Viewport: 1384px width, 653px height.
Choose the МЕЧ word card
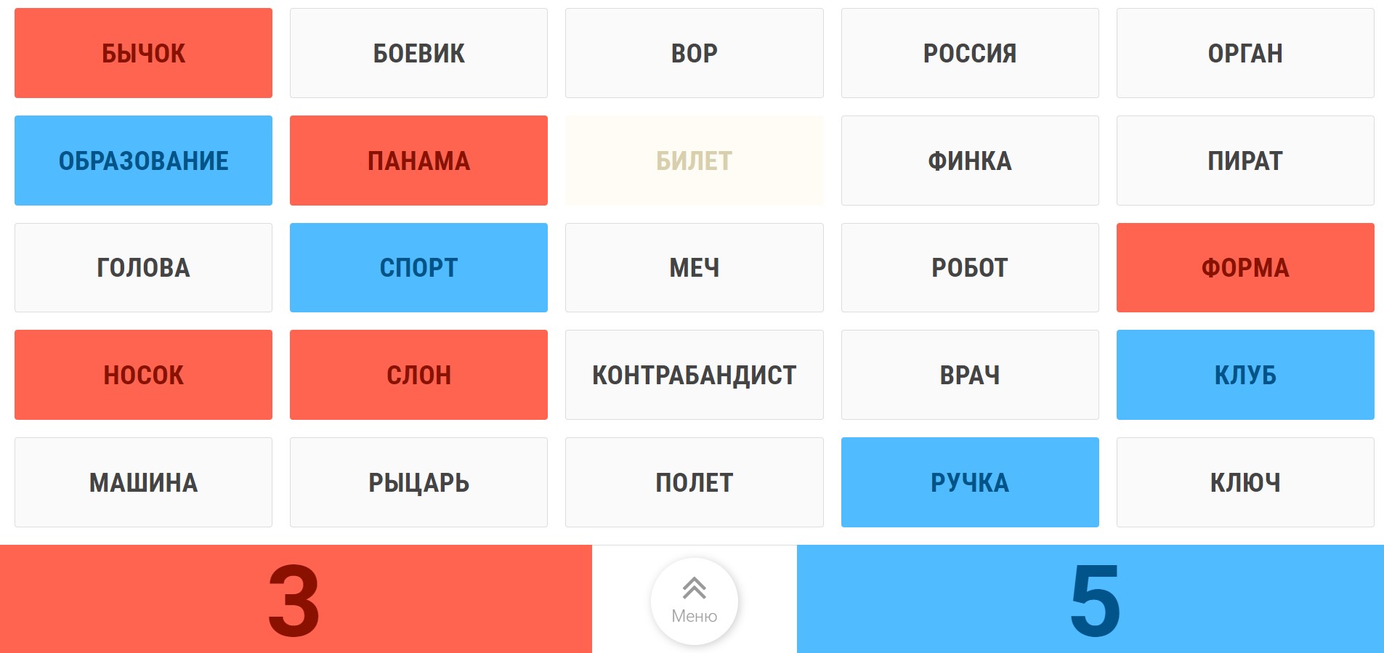pos(694,267)
